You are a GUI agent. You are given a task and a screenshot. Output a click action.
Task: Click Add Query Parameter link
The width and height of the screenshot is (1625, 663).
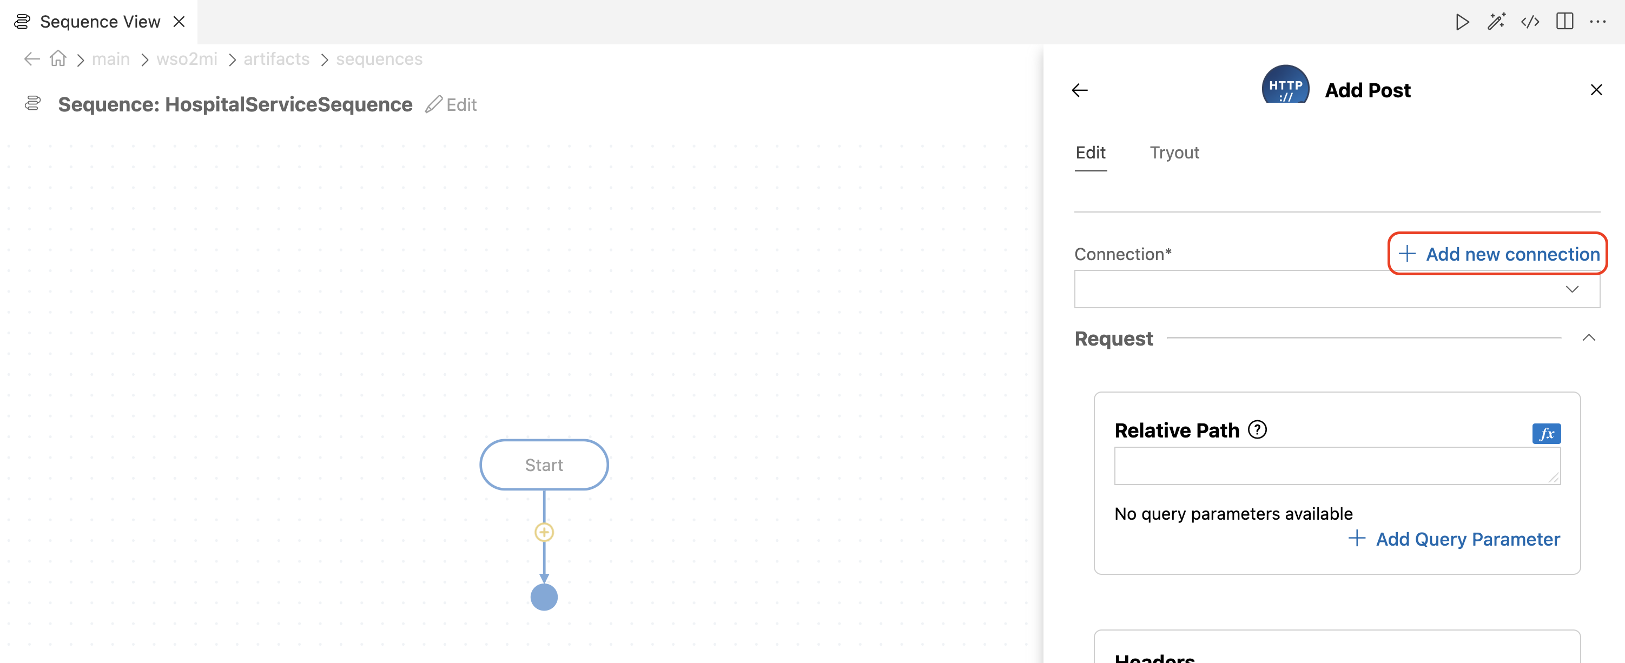point(1454,539)
